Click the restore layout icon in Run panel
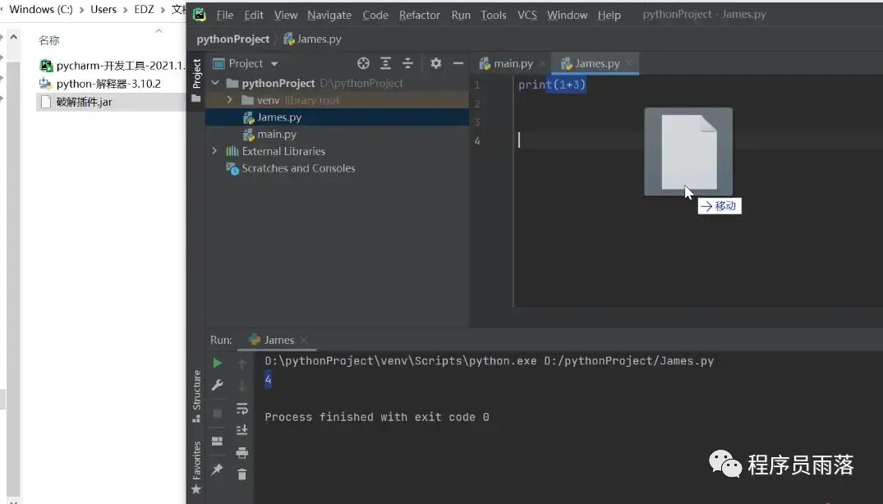This screenshot has width=883, height=504. (218, 441)
